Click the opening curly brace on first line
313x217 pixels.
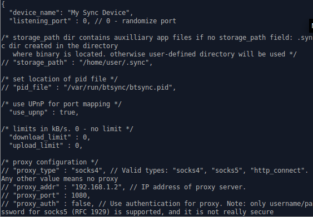point(3,4)
